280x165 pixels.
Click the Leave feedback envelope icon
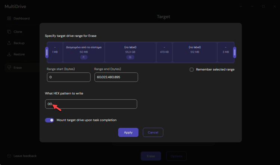pyautogui.click(x=9, y=156)
